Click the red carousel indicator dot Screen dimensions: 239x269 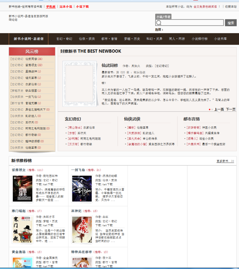209,110
